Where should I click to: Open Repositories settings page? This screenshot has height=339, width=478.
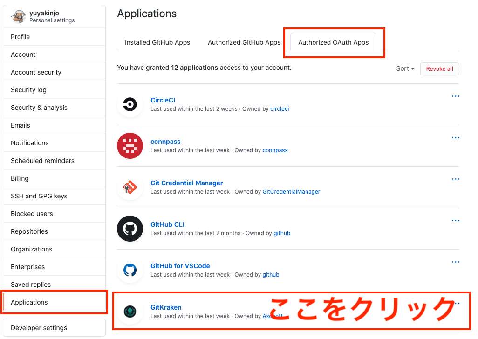pos(54,231)
